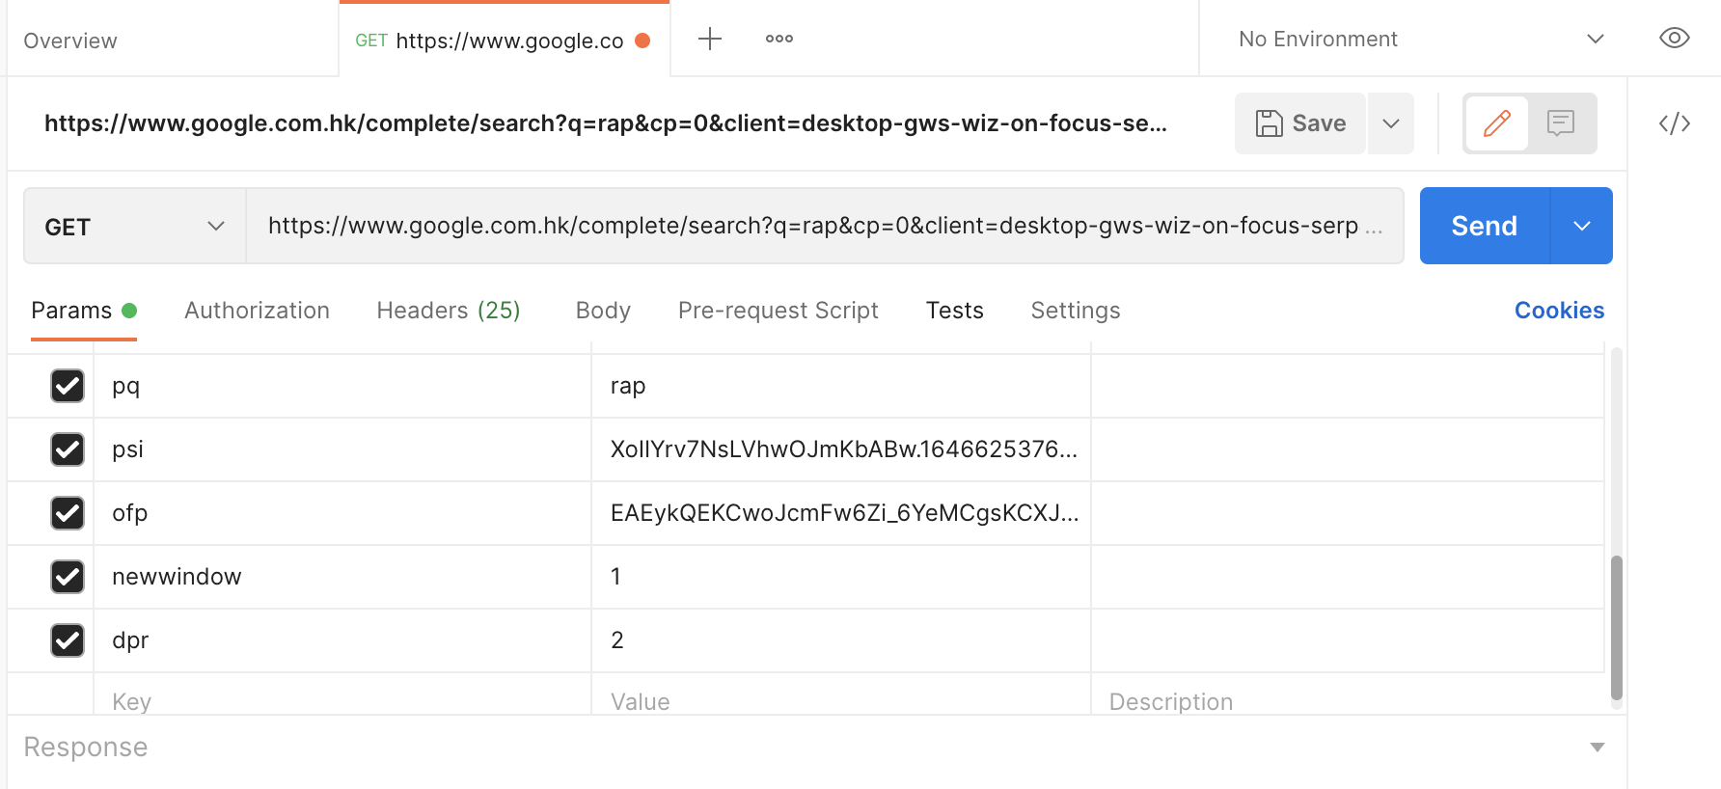Click the unsaved changes dot on request tab

click(642, 41)
